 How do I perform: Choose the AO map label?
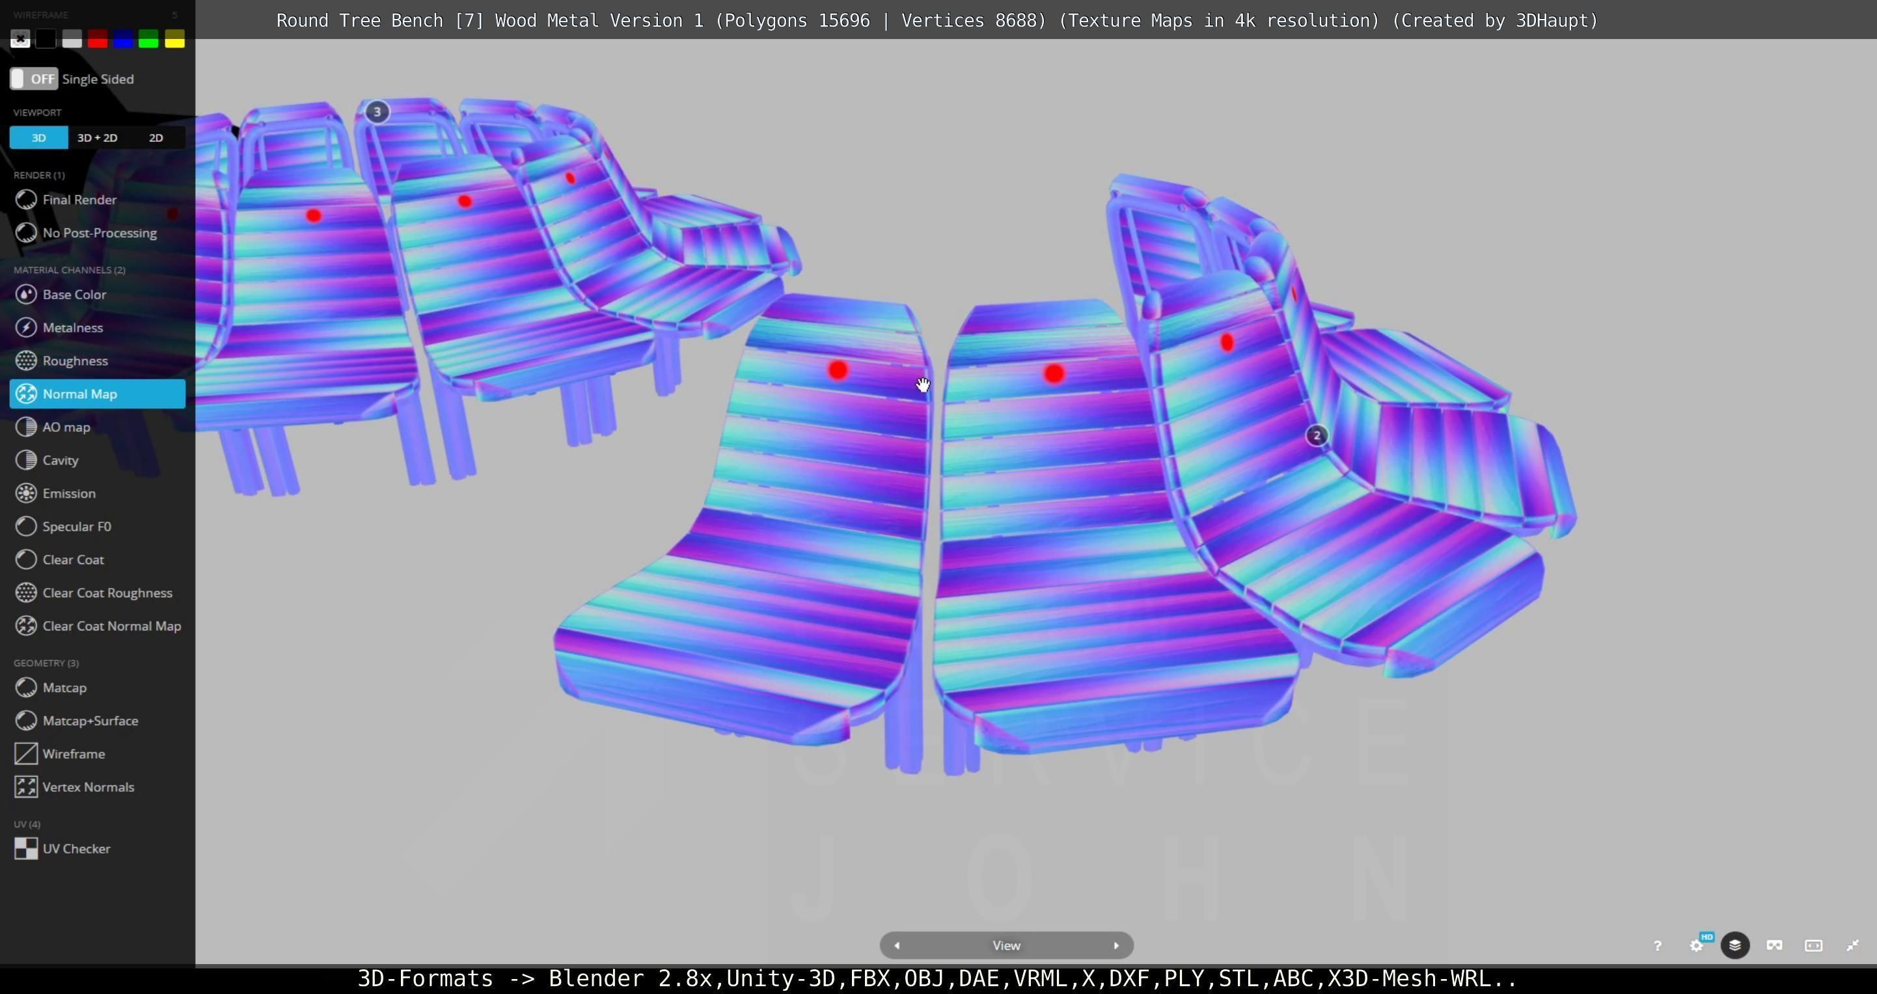[x=66, y=427]
